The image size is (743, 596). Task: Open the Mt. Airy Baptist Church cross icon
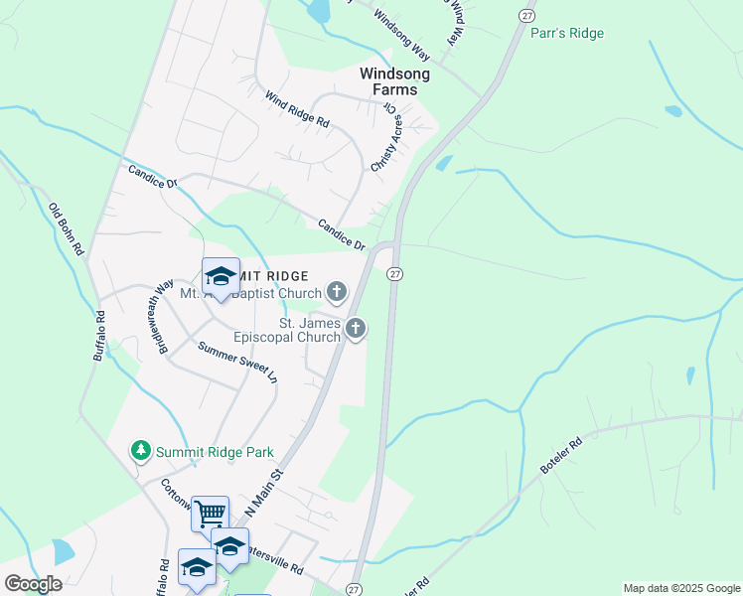coord(337,291)
